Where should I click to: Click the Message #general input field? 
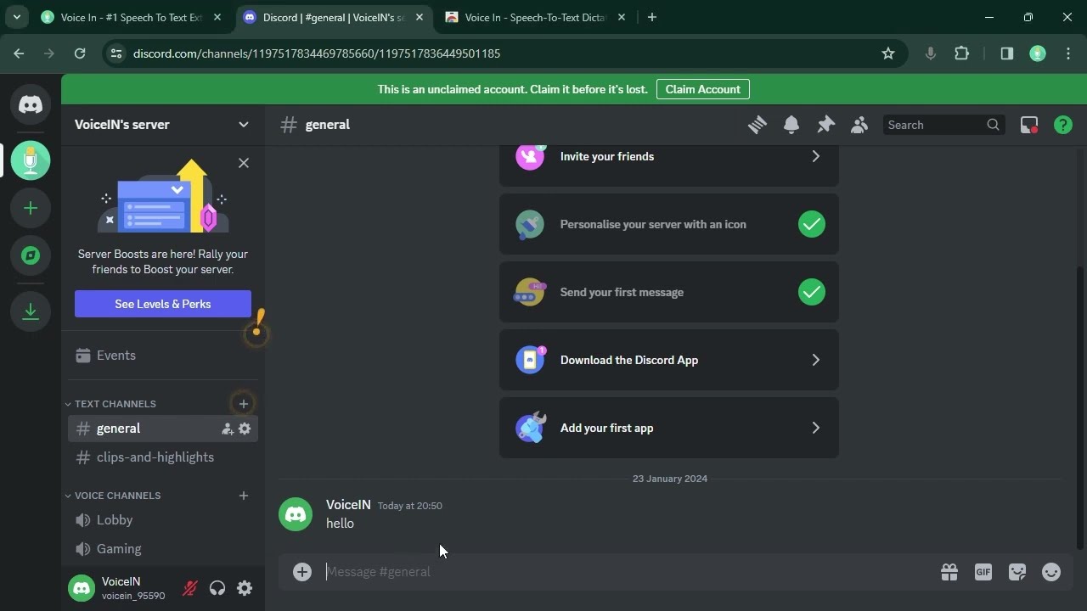tap(628, 572)
